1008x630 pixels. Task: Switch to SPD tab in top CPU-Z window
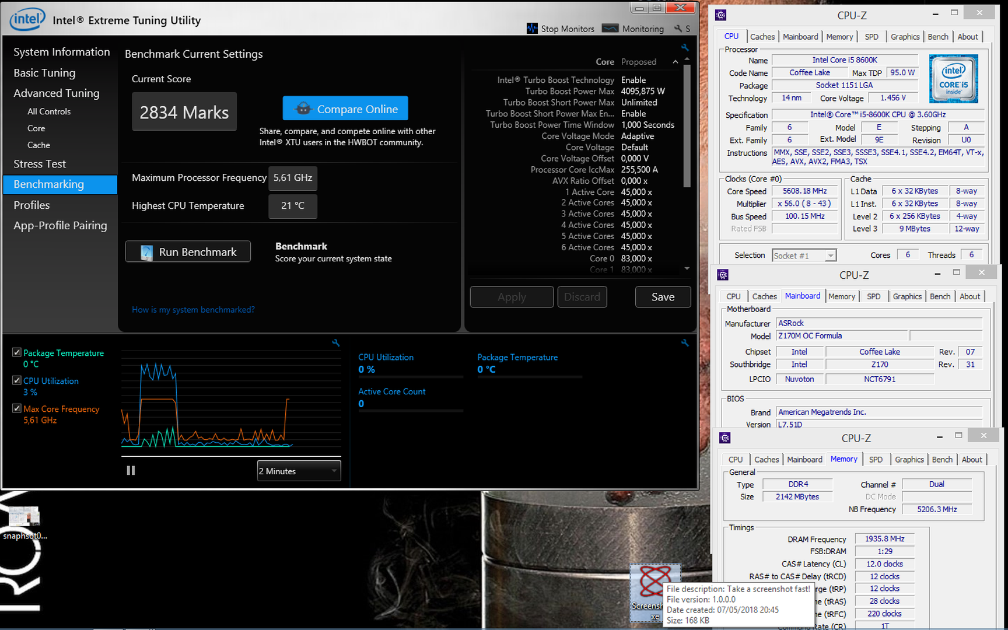pos(871,37)
